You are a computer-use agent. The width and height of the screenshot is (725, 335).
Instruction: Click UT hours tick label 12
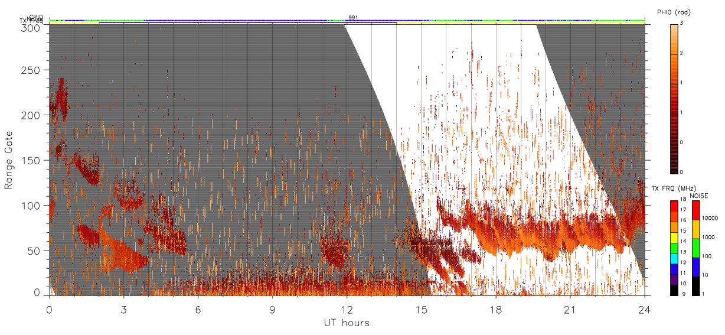coord(347,309)
